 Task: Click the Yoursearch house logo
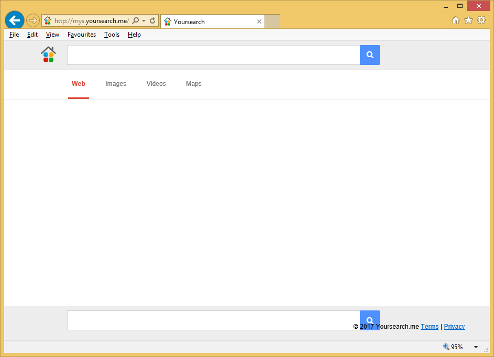coord(48,54)
